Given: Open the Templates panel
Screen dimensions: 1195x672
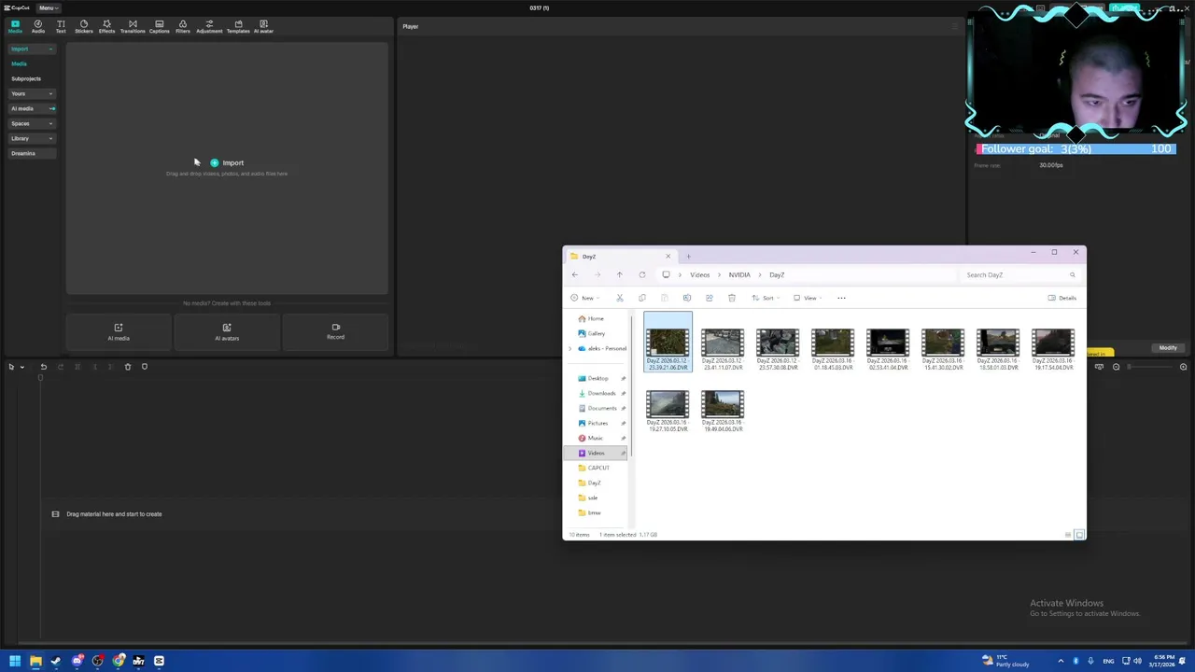Looking at the screenshot, I should pyautogui.click(x=238, y=26).
